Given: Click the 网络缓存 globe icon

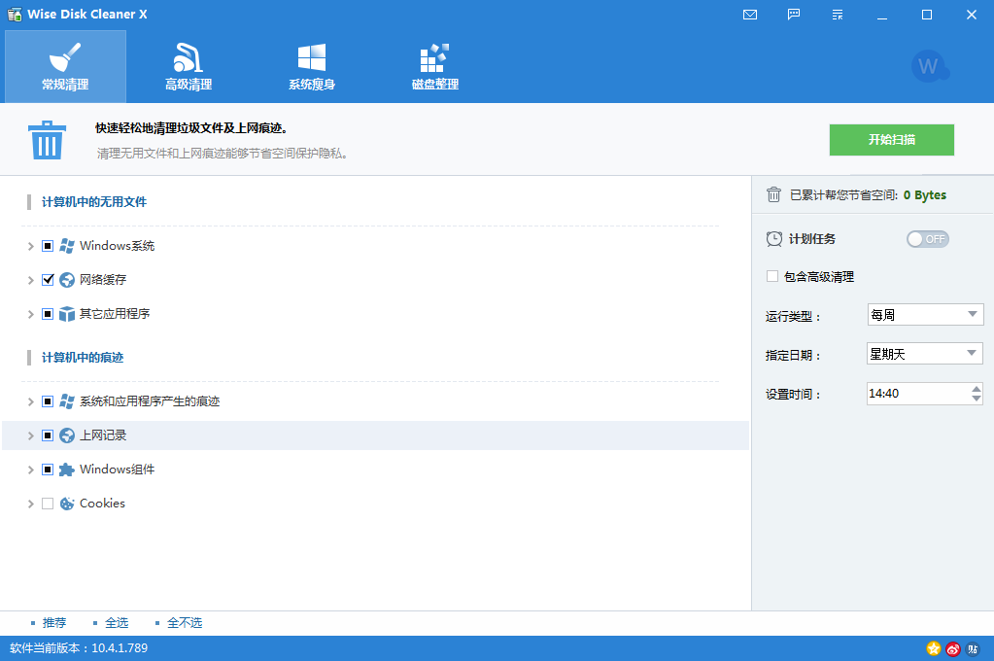Looking at the screenshot, I should 67,280.
